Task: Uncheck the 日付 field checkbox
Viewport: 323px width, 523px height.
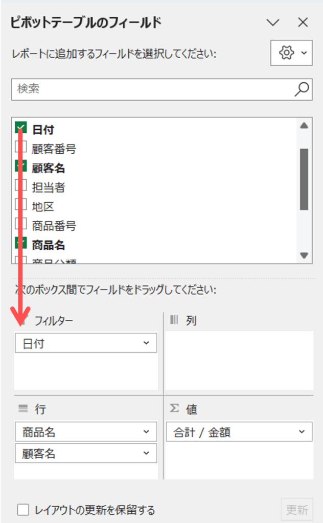Action: 21,128
